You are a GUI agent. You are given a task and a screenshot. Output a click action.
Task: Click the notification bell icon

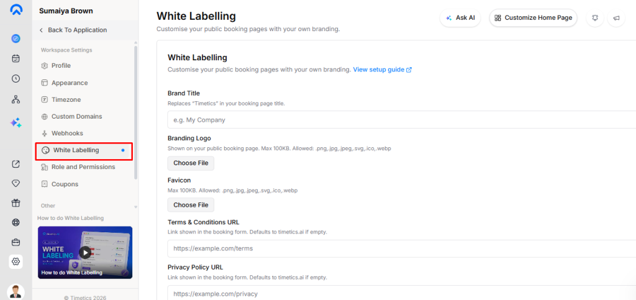coord(595,18)
